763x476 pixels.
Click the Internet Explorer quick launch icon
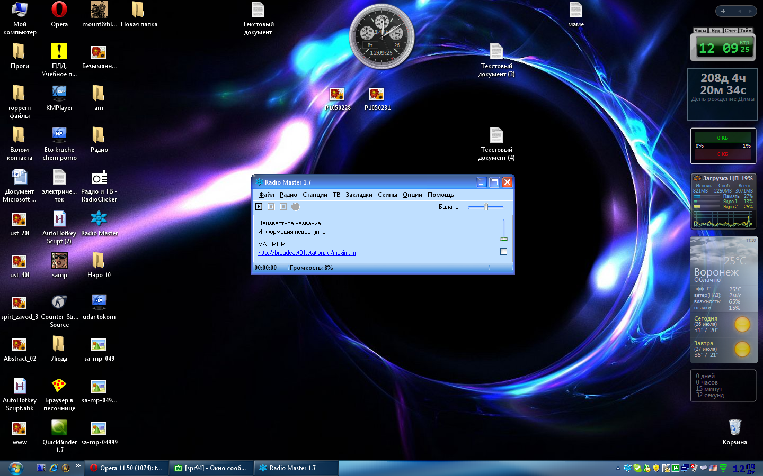point(54,468)
